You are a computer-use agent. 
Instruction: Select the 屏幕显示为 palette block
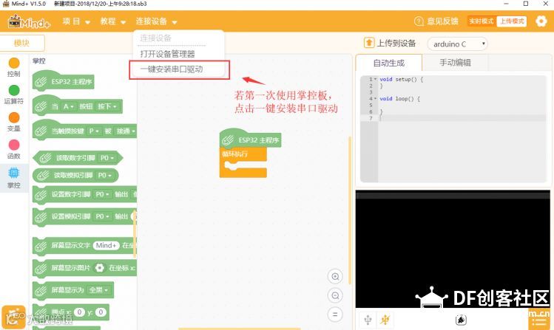[x=72, y=290]
